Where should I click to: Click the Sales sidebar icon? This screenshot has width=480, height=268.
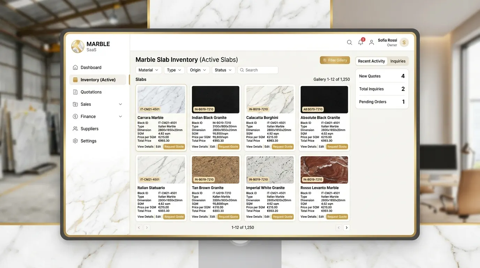[75, 104]
